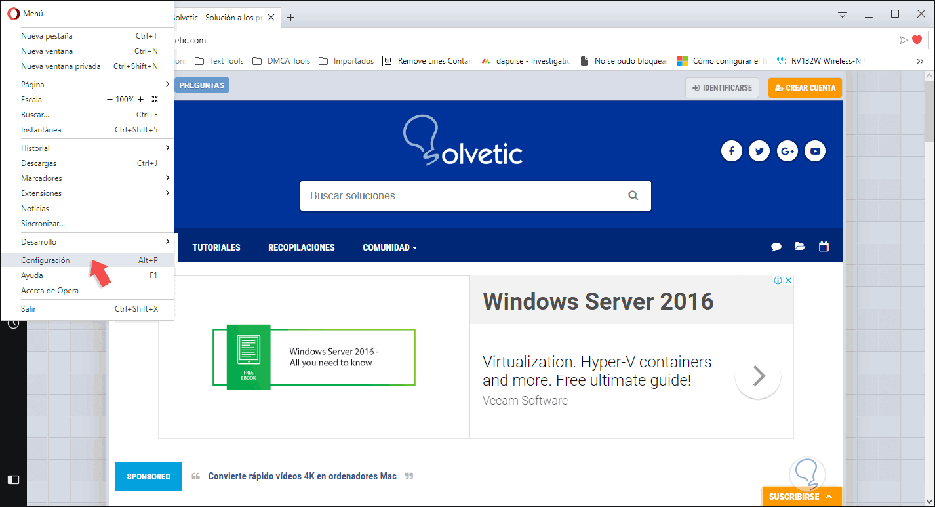This screenshot has width=935, height=507.
Task: Expand the Extensiones submenu
Action: [87, 193]
